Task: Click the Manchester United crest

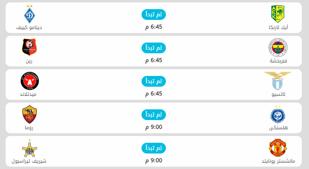Action: tap(278, 148)
